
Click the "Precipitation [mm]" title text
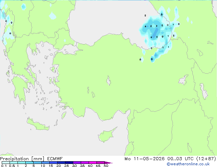coord(22,159)
